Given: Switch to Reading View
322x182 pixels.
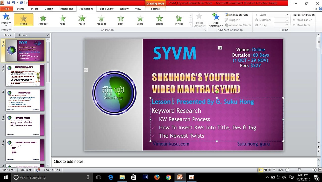Looking at the screenshot, I should (x=270, y=170).
